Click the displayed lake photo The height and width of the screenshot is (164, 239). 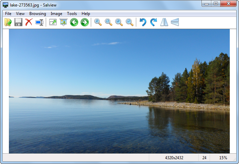tap(119, 91)
